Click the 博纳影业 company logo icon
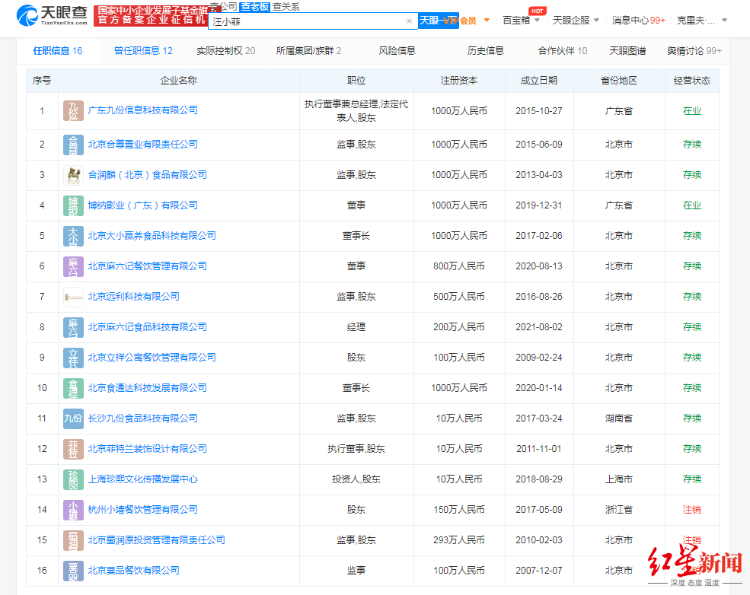The height and width of the screenshot is (595, 750). tap(74, 205)
